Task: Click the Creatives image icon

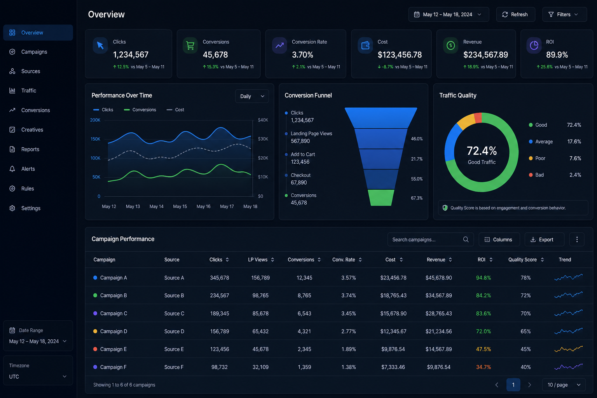Action: 12,130
